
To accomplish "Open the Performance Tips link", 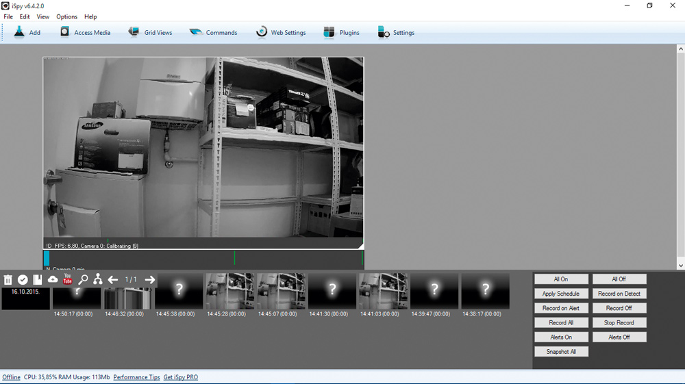I will pyautogui.click(x=136, y=377).
